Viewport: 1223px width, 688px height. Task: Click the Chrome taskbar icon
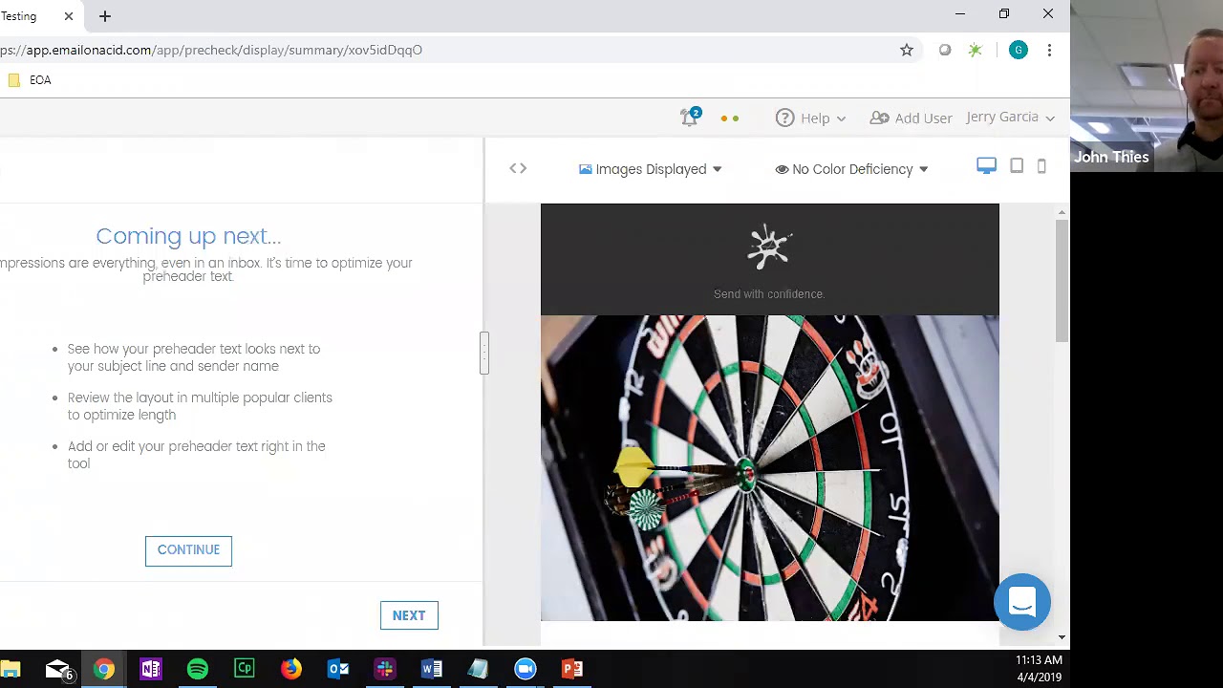coord(104,669)
